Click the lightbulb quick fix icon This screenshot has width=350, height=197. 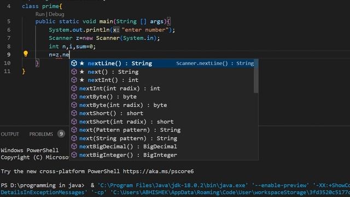[26, 54]
